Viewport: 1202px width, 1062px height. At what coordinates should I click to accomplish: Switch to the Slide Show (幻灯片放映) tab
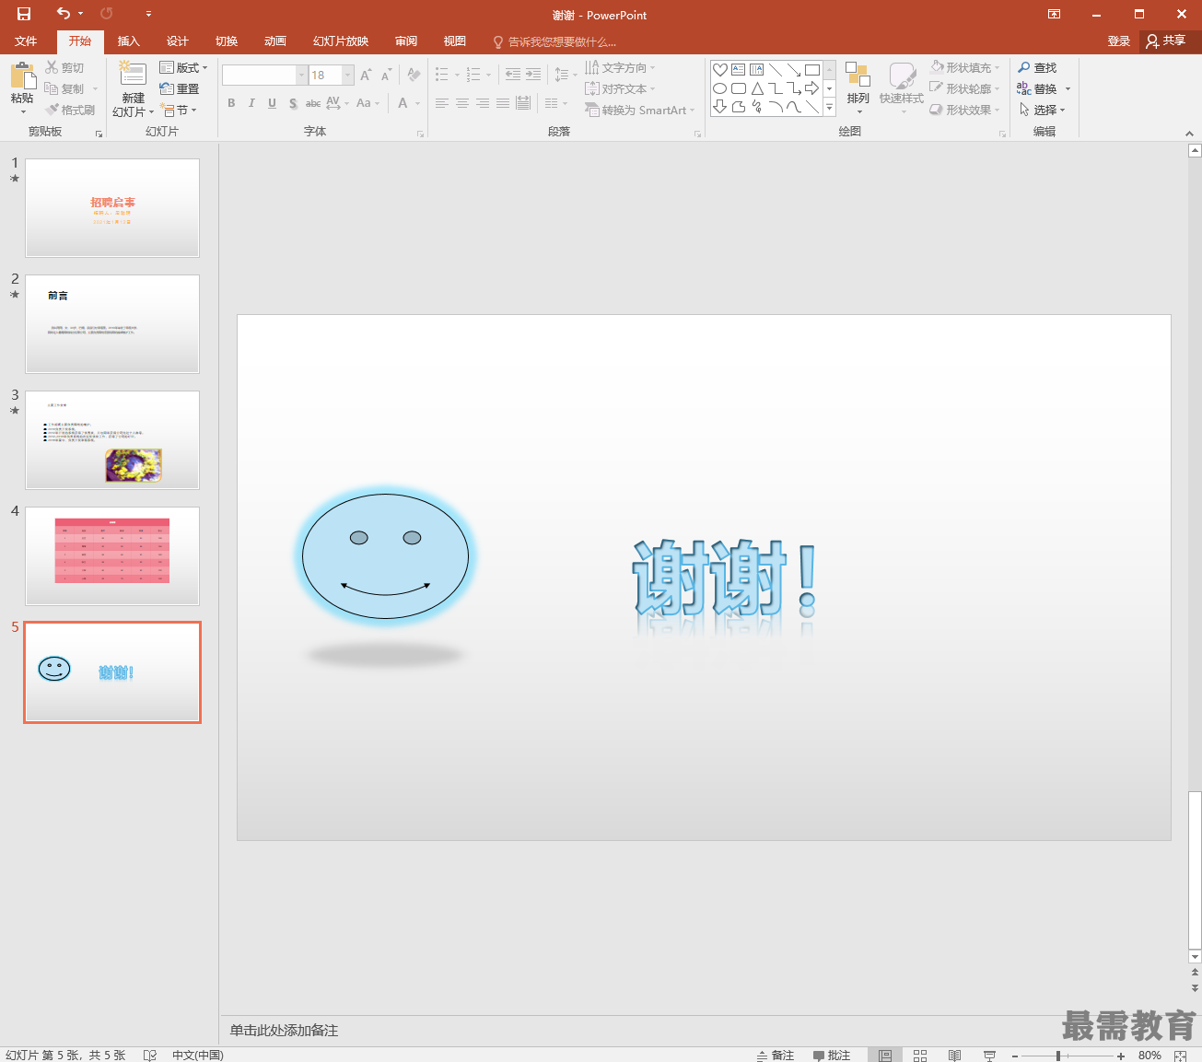(341, 41)
